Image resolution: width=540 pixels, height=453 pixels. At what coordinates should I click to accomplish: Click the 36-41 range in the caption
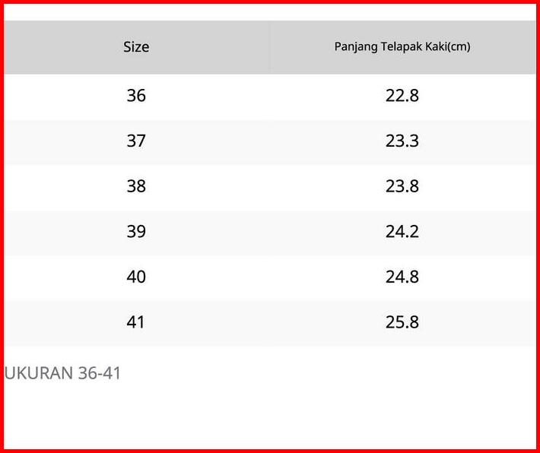(x=100, y=373)
